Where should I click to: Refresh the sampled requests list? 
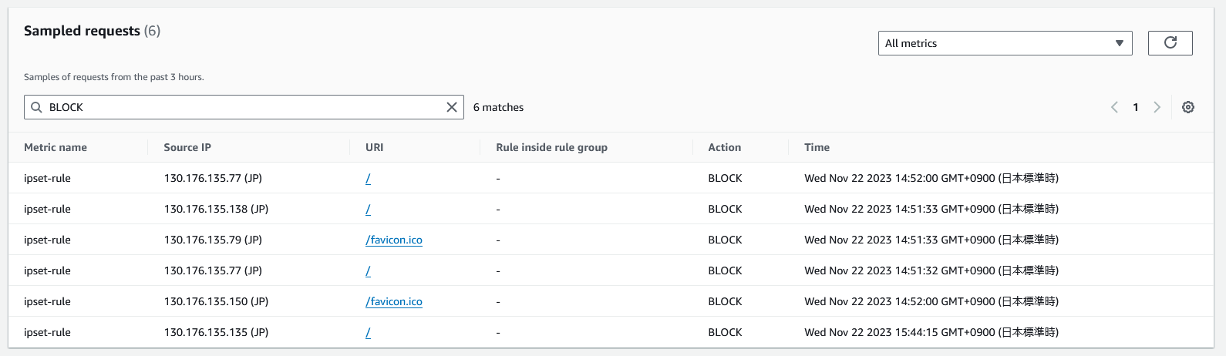pyautogui.click(x=1170, y=43)
